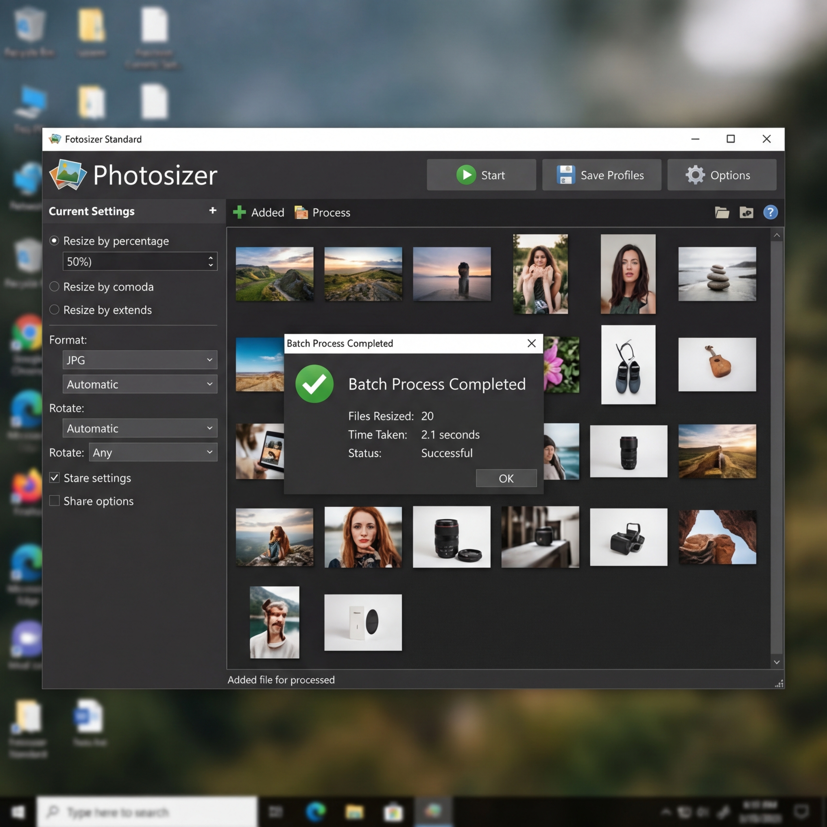Open Microsoft Edge from the taskbar

click(316, 812)
